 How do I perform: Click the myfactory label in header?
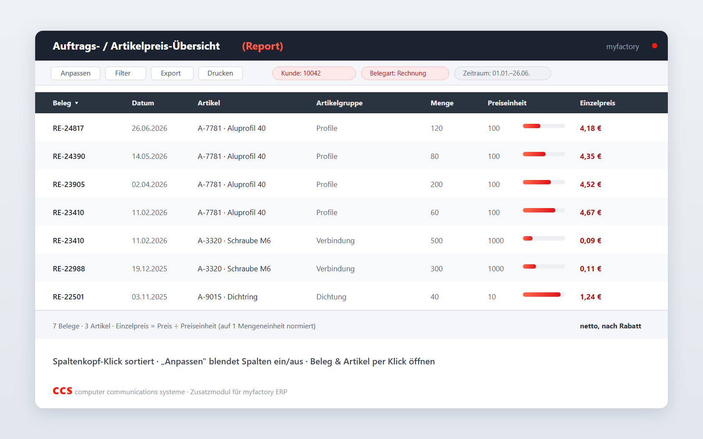623,47
